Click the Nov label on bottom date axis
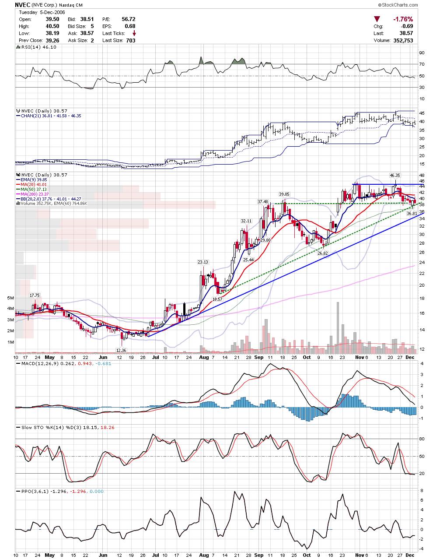Image resolution: width=433 pixels, height=559 pixels. 360,555
